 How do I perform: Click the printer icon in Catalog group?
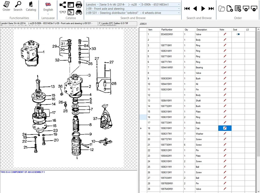click(79, 5)
